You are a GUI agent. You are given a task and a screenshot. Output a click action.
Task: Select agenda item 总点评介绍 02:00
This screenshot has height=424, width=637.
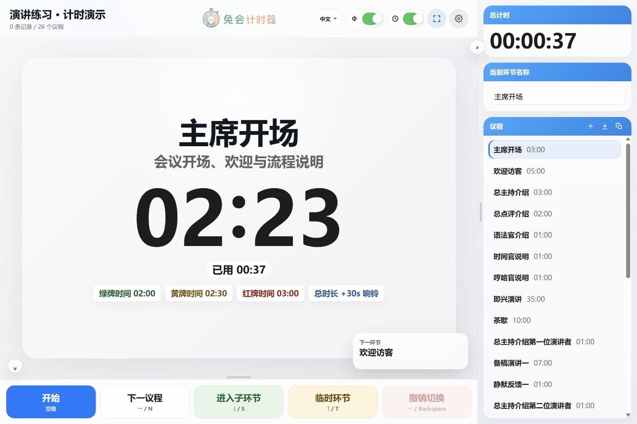click(x=554, y=214)
